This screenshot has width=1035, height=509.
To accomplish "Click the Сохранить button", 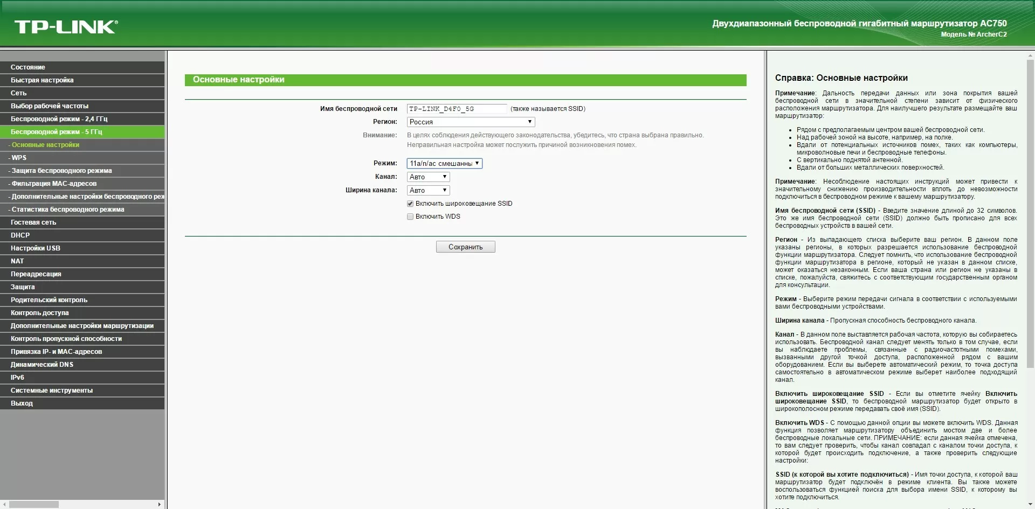I will pos(465,247).
